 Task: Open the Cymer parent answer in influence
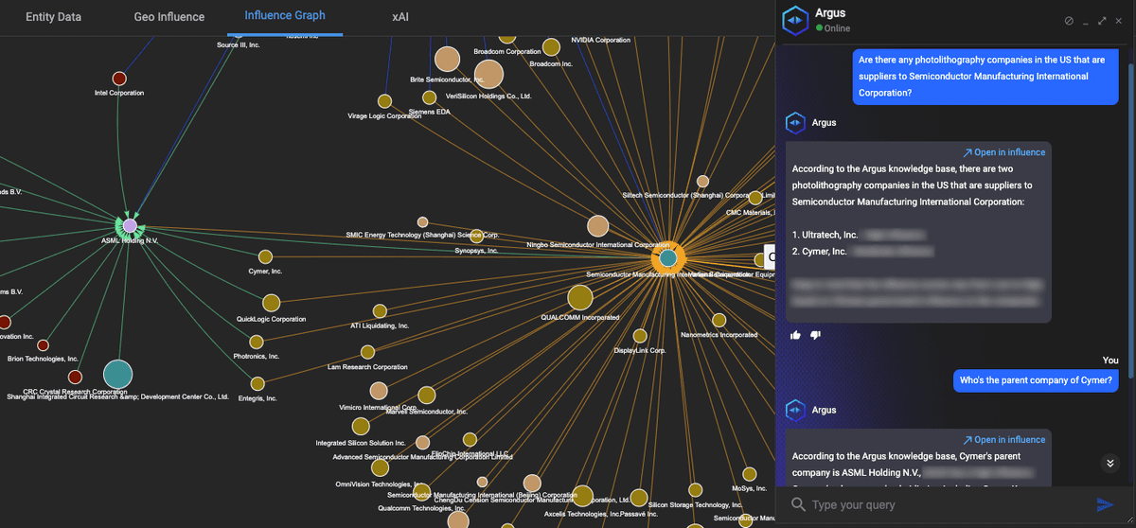click(x=1004, y=440)
